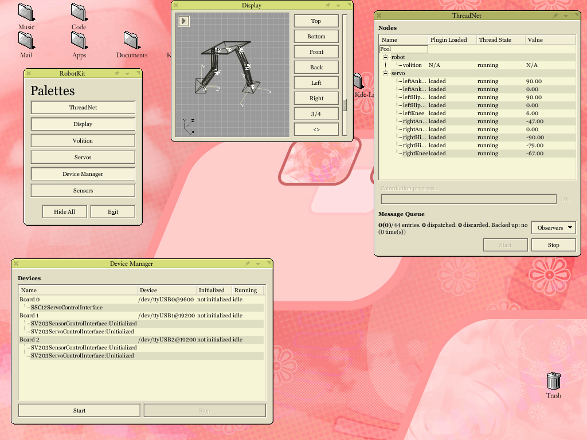Viewport: 587px width, 440px height.
Task: Switch Display to Front view
Action: (316, 52)
